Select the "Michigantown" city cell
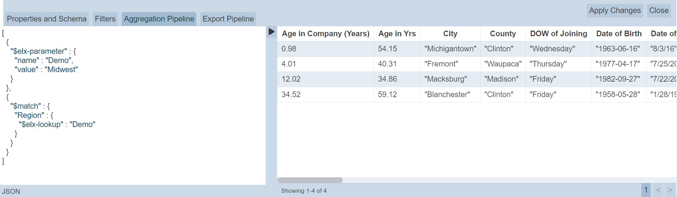The width and height of the screenshot is (677, 197). pos(450,49)
